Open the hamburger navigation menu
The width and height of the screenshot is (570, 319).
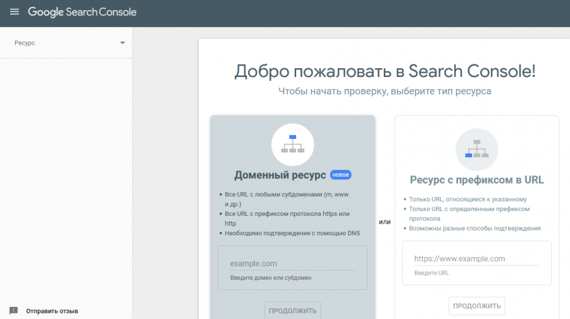pos(15,12)
